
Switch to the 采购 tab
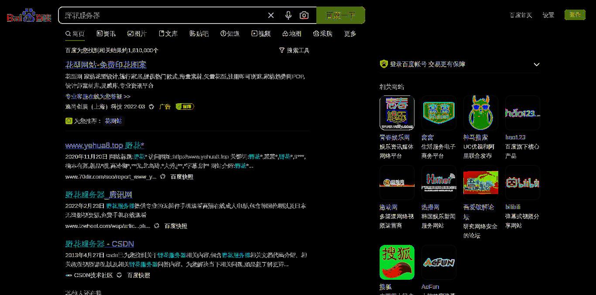pos(323,34)
